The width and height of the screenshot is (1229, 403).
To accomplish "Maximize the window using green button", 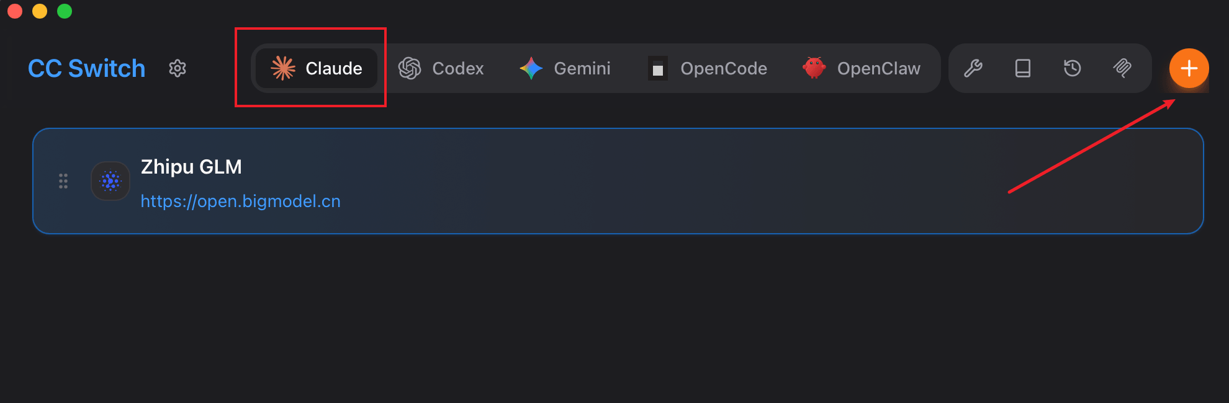I will 65,11.
